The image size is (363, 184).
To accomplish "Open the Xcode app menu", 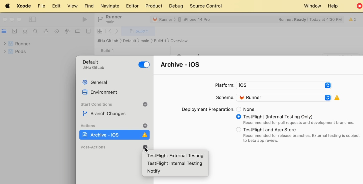I will [x=24, y=6].
